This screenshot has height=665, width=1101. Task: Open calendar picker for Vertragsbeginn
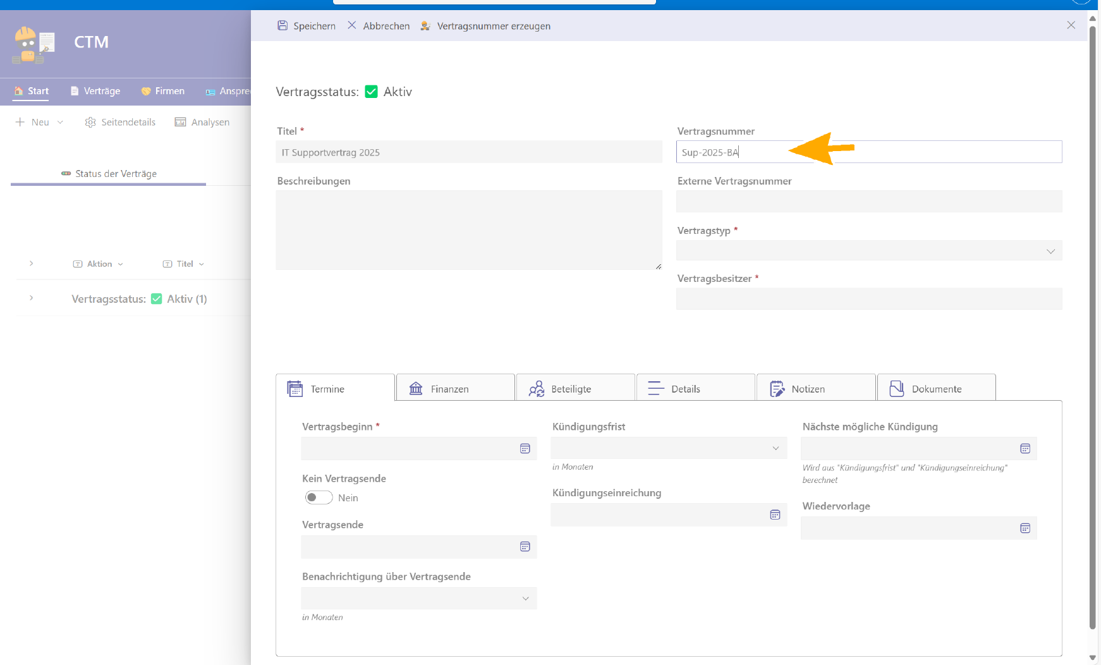point(525,448)
